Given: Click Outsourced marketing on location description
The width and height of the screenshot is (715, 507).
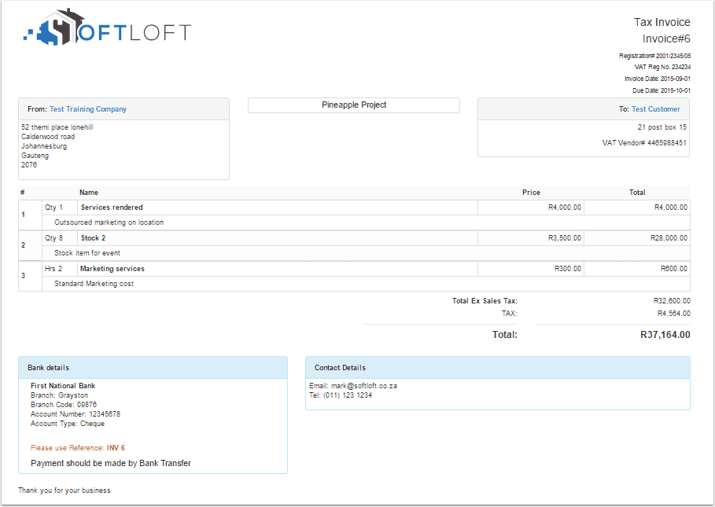Looking at the screenshot, I should point(109,222).
